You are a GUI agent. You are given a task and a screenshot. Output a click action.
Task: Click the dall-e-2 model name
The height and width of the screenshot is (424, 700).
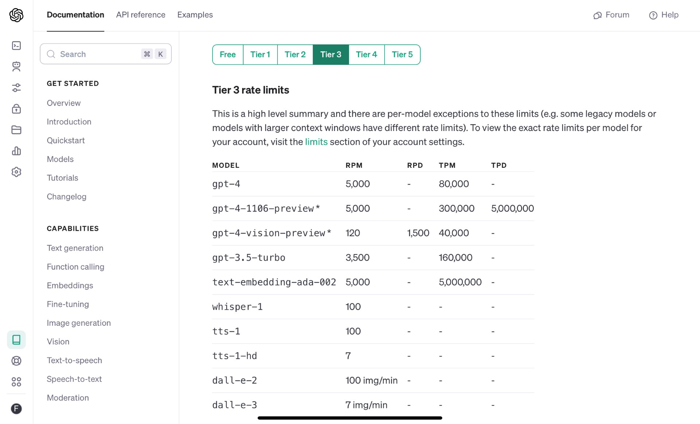point(234,381)
